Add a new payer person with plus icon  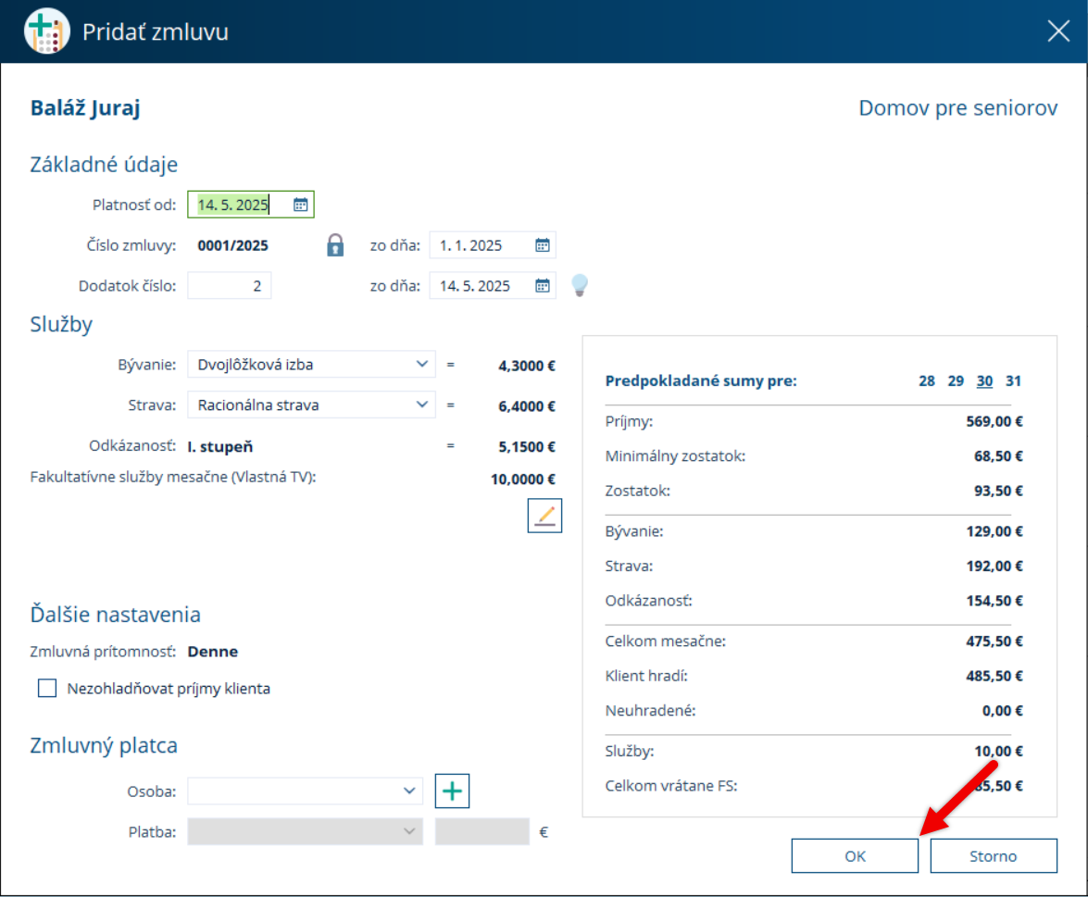pos(453,791)
